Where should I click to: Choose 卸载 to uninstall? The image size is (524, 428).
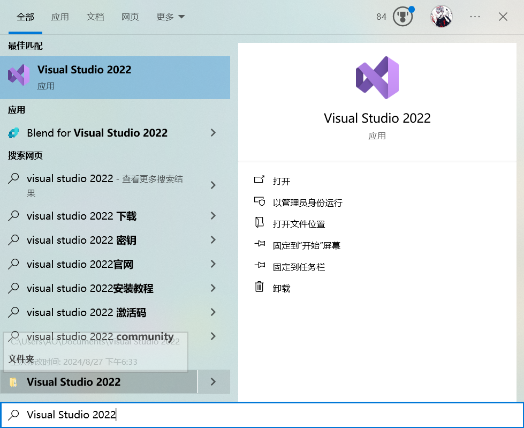282,288
